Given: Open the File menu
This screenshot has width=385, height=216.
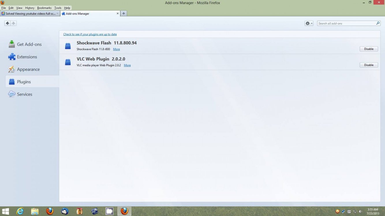Looking at the screenshot, I should pos(3,8).
